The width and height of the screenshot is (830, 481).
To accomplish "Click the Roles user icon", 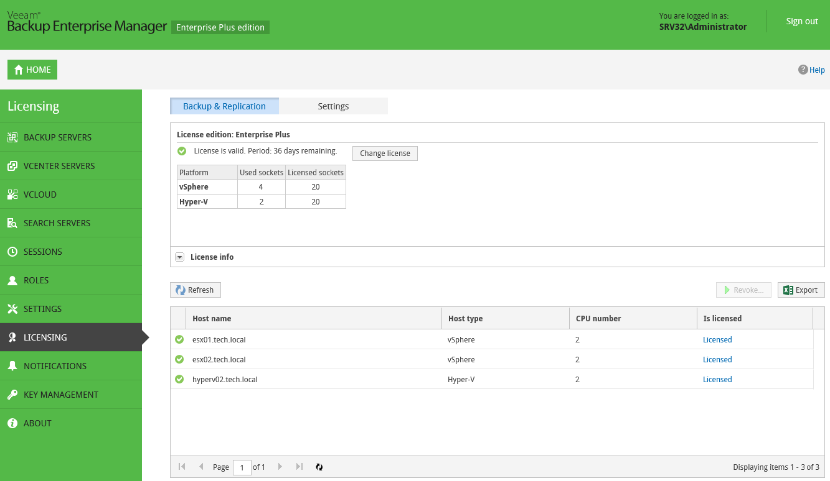I will tap(12, 280).
